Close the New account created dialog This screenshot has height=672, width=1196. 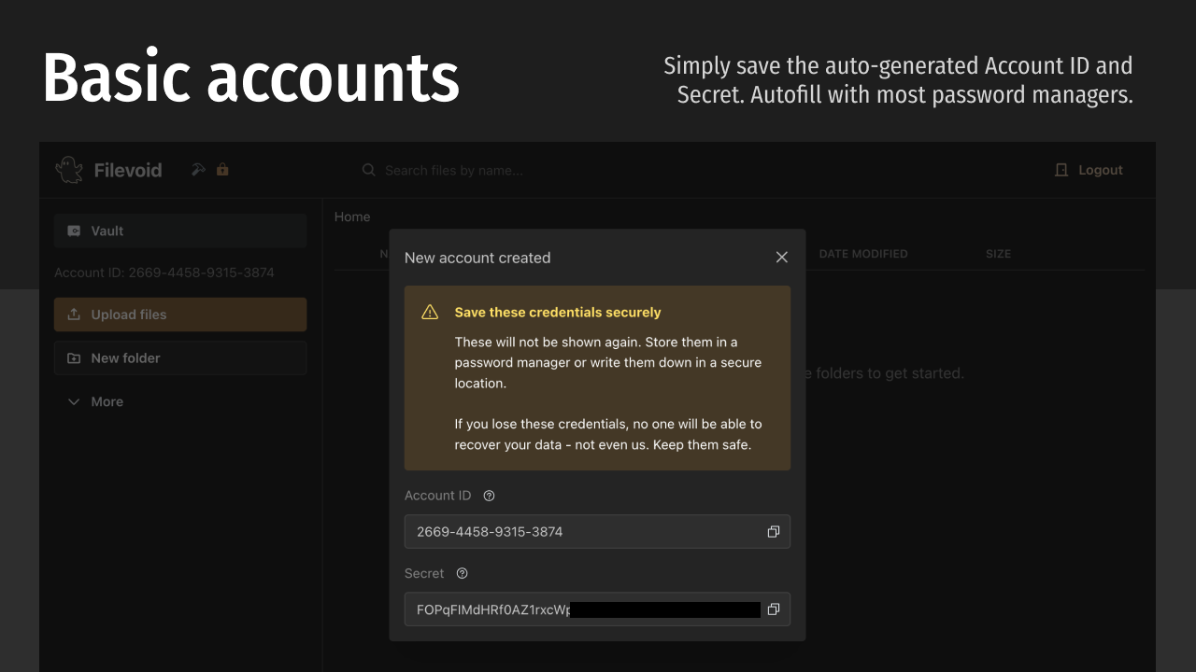click(782, 258)
